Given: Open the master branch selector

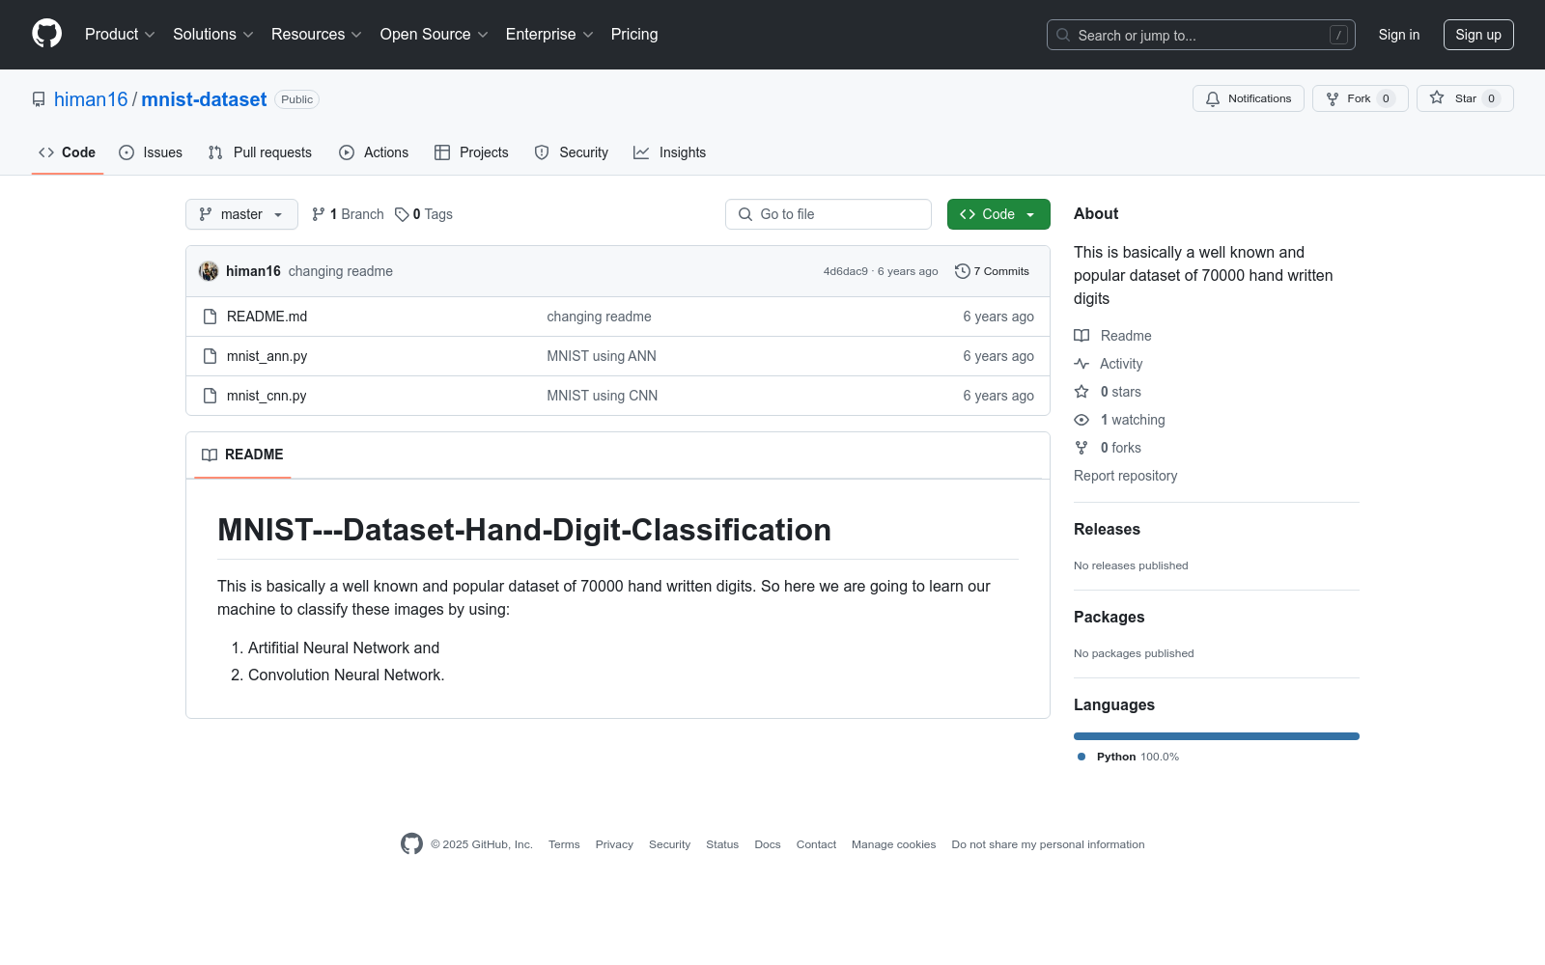Looking at the screenshot, I should (x=241, y=214).
